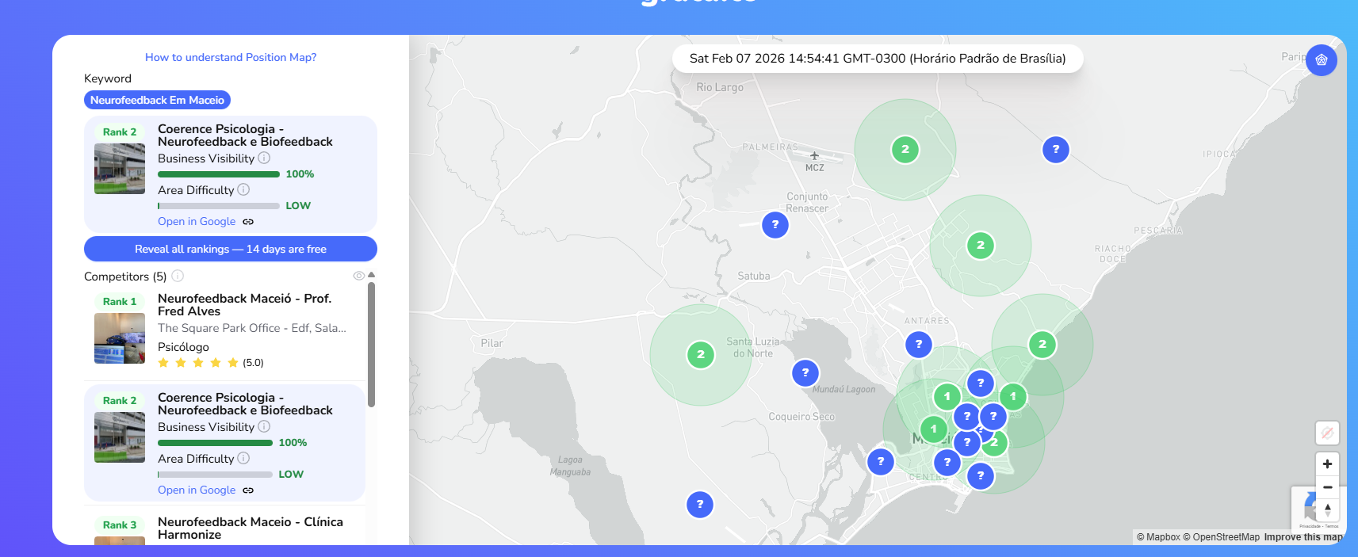Open the Mapbox attribution link
Image resolution: width=1358 pixels, height=557 pixels.
click(1158, 537)
